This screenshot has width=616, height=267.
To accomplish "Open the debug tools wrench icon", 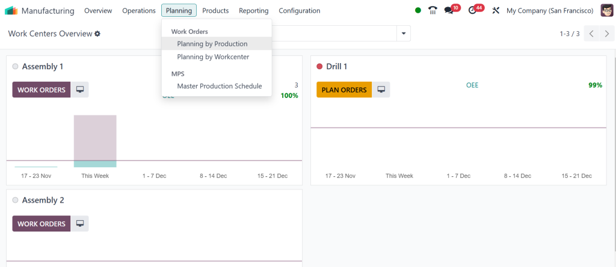I will click(496, 11).
